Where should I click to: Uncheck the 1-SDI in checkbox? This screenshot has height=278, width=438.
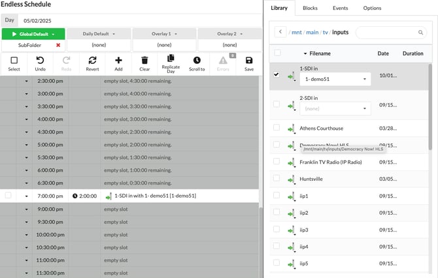pyautogui.click(x=277, y=74)
